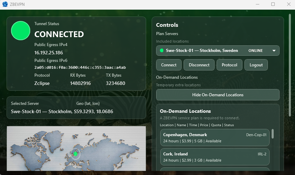
Task: Click the ZBEVPN globe app icon
Action: pos(5,4)
